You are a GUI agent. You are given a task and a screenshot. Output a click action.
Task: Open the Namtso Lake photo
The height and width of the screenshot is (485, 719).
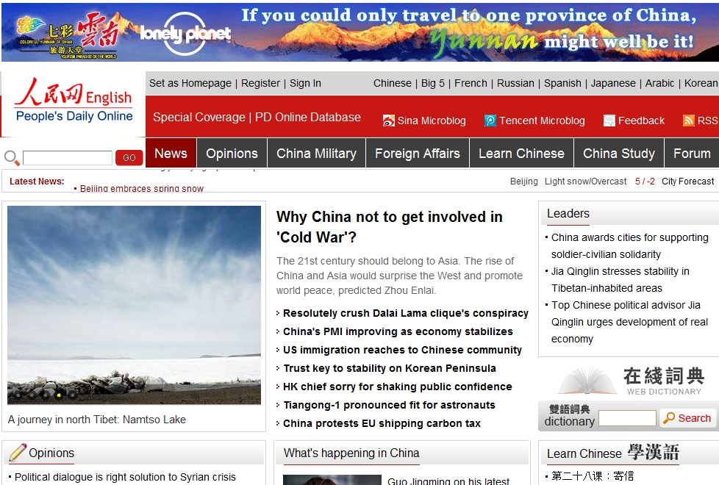click(134, 305)
